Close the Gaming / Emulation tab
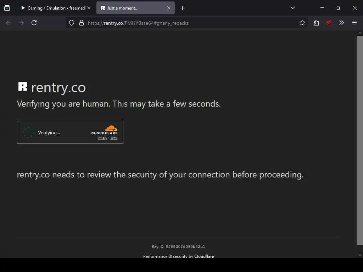This screenshot has height=272, width=363. 89,8
